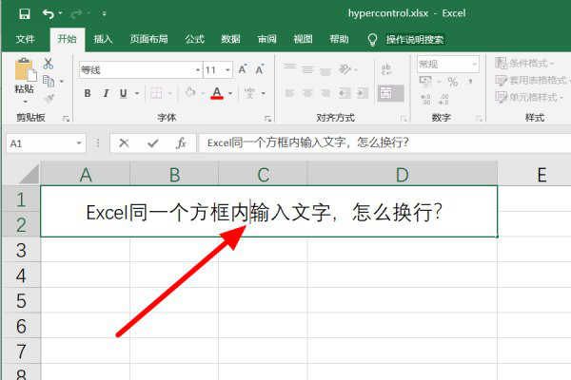The image size is (571, 380).
Task: Undo the last action
Action: click(x=49, y=14)
